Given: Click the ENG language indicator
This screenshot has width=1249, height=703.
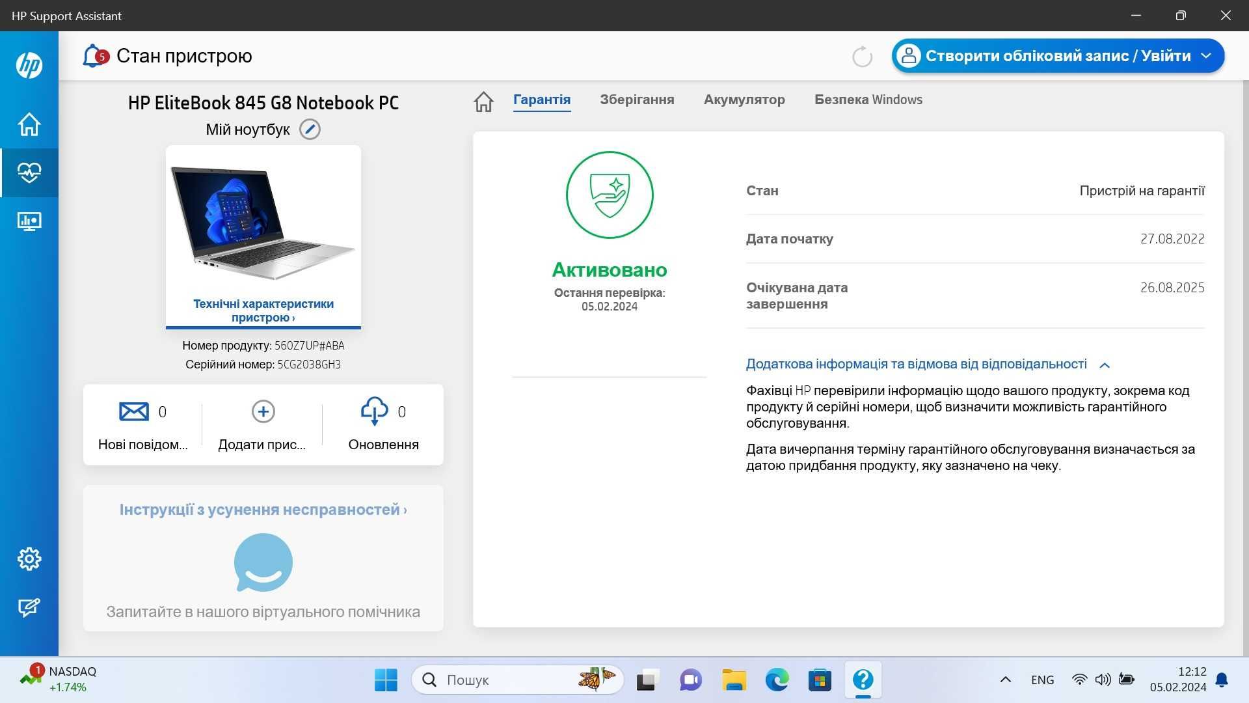Looking at the screenshot, I should click(x=1042, y=680).
